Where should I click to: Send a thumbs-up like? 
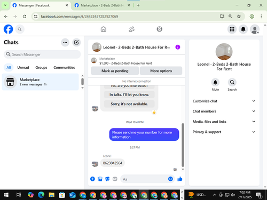click(x=180, y=179)
